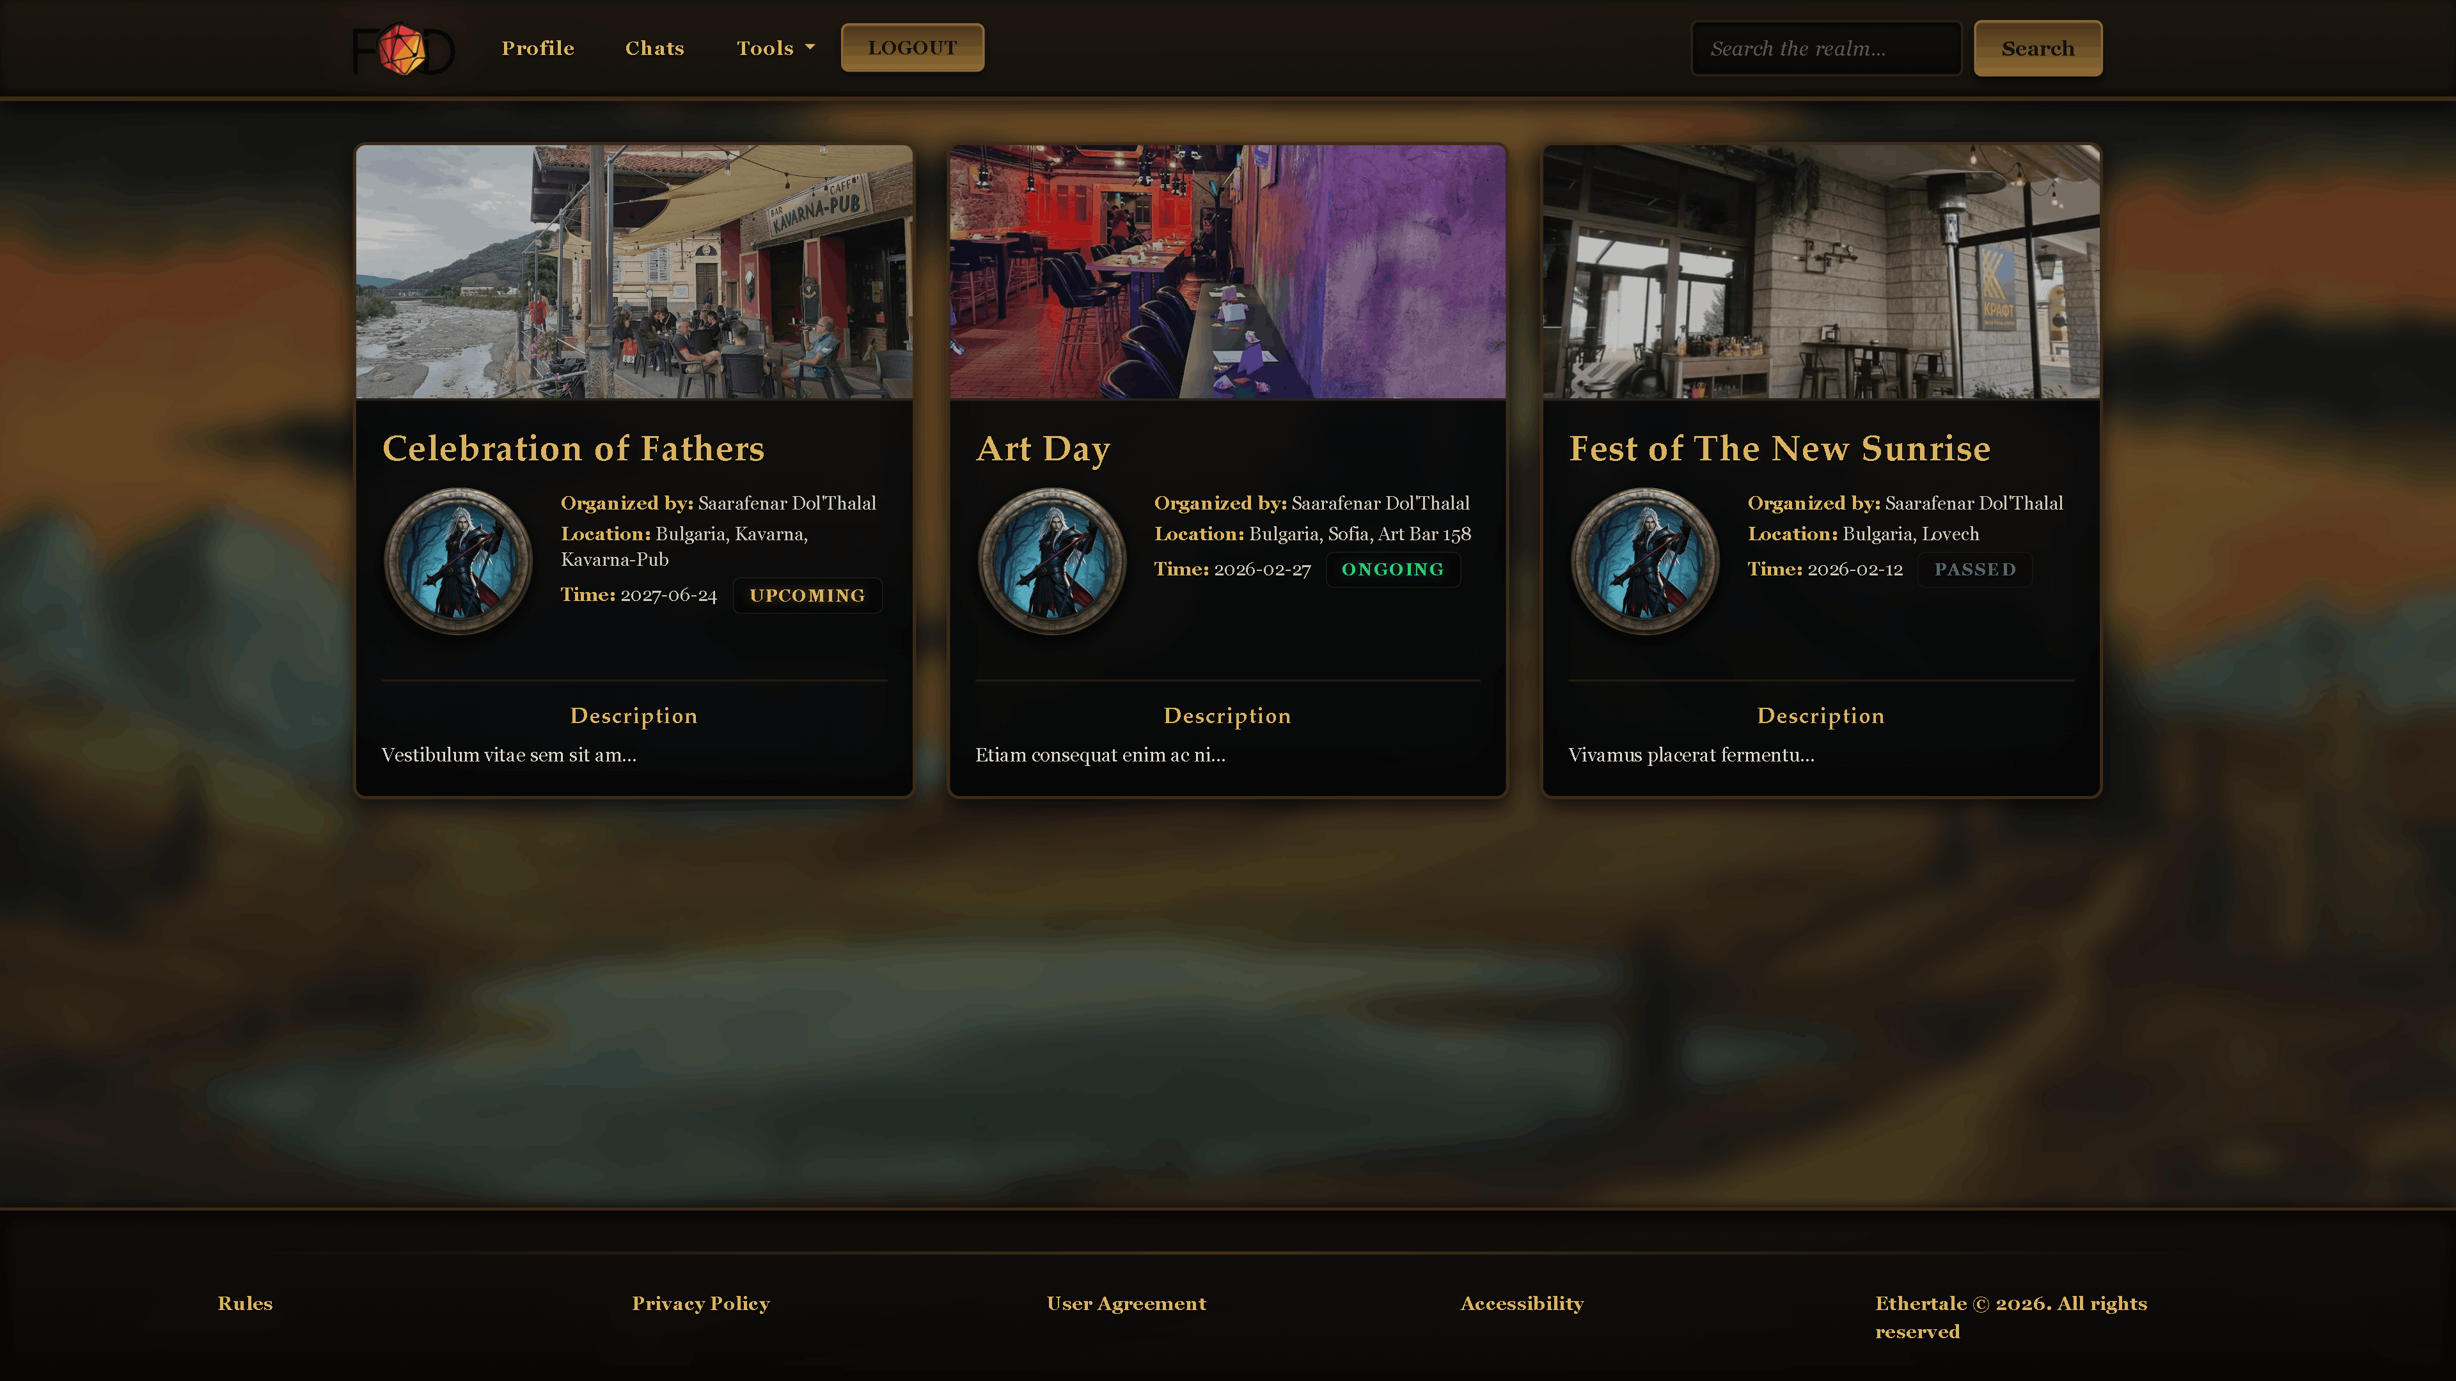Click the Search the realm input field
2456x1381 pixels.
pos(1825,48)
